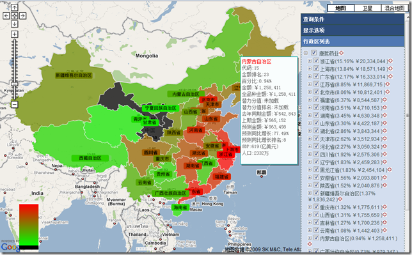
Task: Click the red marker icon beside 上海市
Action: click(390, 68)
